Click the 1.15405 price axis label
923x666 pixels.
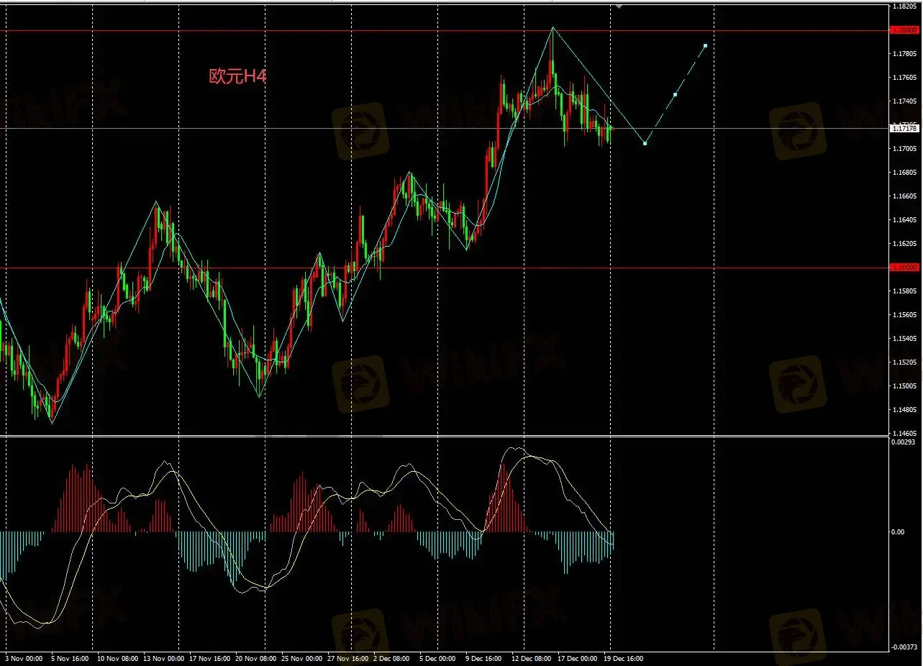coord(905,339)
